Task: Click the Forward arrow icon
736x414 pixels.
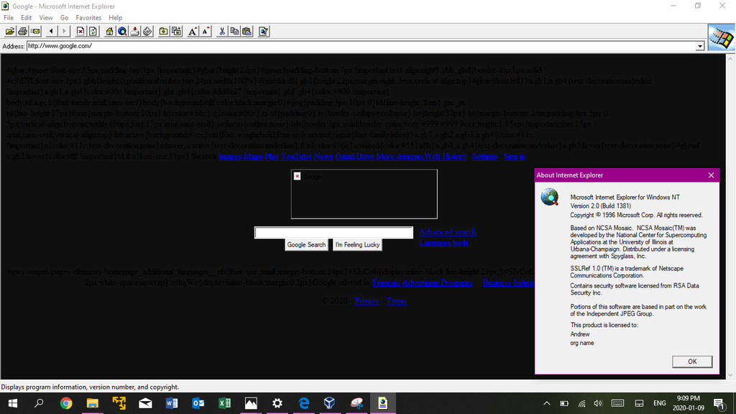Action: [x=65, y=31]
